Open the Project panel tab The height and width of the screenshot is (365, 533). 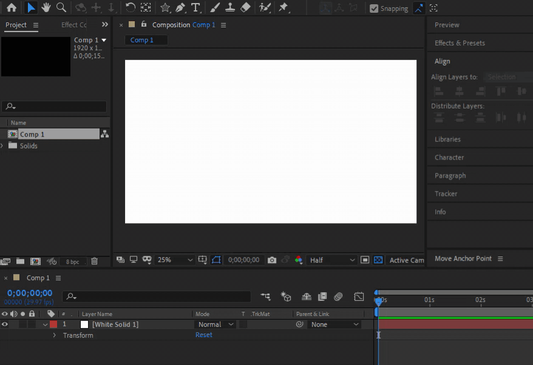(x=16, y=25)
